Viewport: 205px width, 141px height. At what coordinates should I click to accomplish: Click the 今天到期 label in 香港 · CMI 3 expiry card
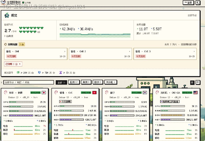[140, 56]
